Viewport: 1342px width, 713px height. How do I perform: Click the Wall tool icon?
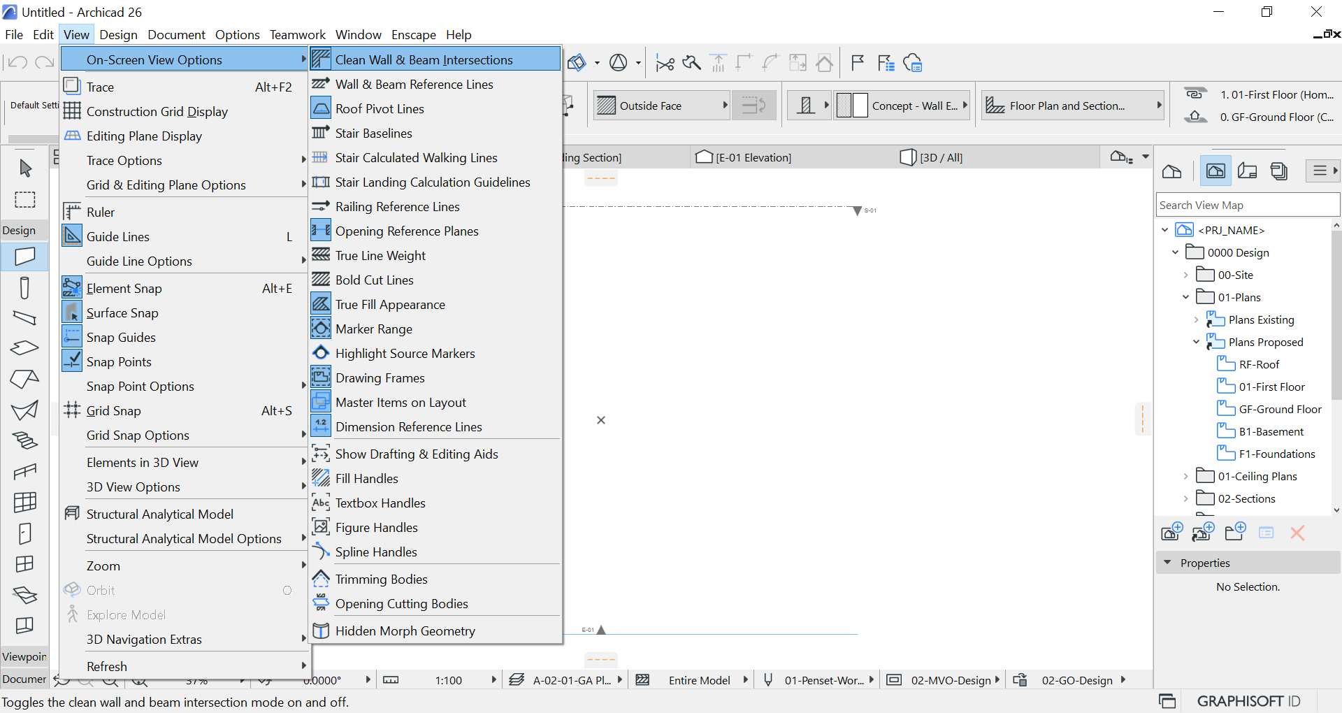(25, 257)
